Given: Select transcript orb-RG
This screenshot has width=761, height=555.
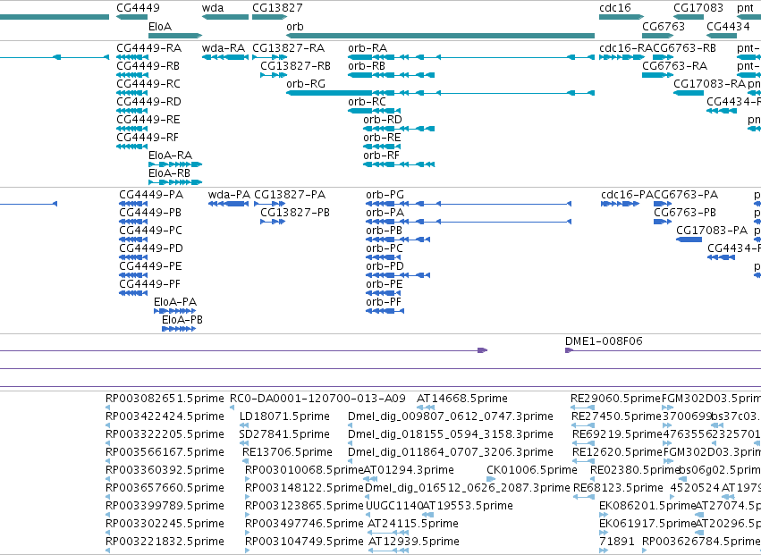Looking at the screenshot, I should (440, 93).
